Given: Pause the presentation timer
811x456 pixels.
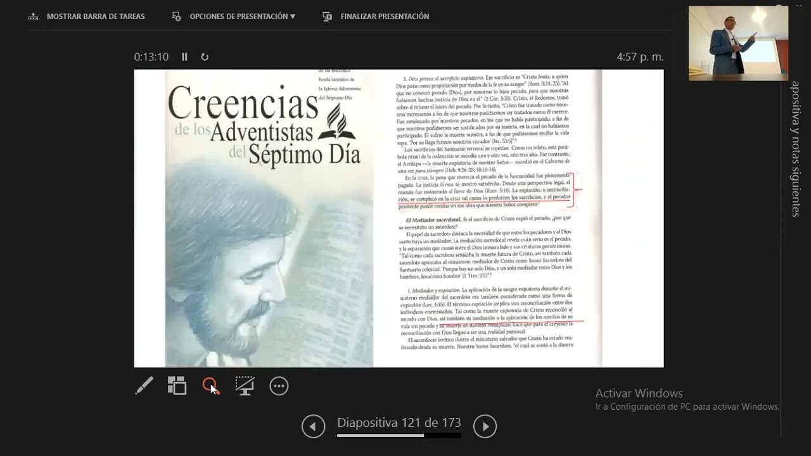Looking at the screenshot, I should pos(184,57).
